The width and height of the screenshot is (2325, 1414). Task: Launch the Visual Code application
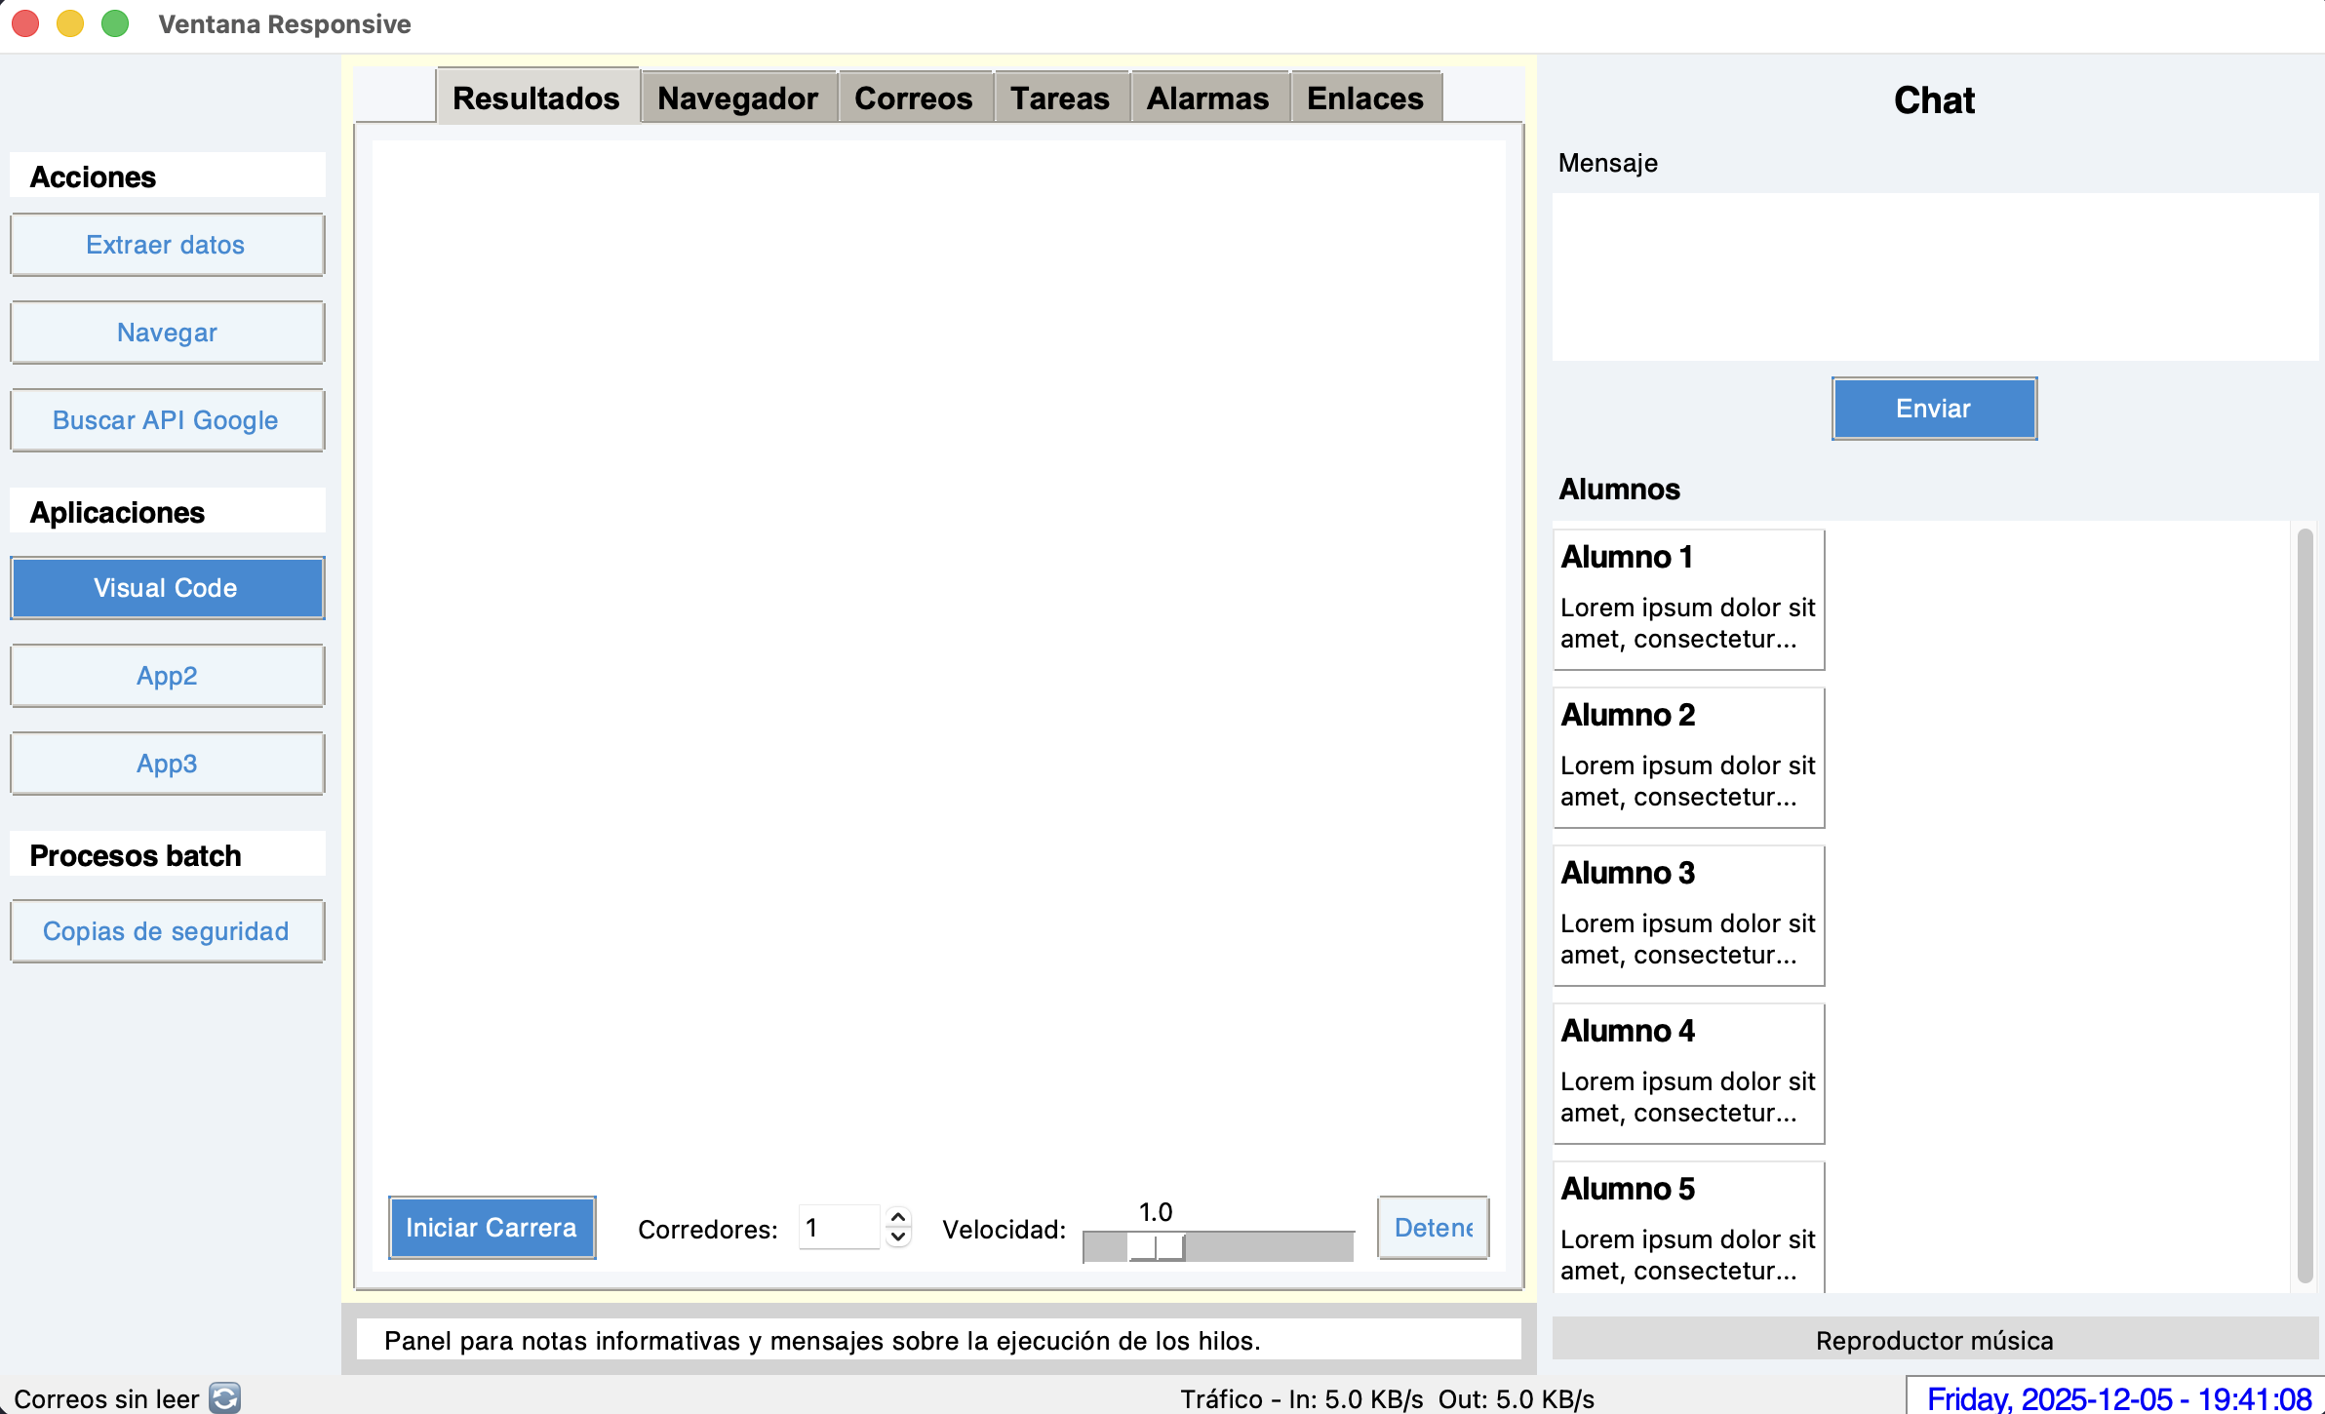[x=166, y=587]
